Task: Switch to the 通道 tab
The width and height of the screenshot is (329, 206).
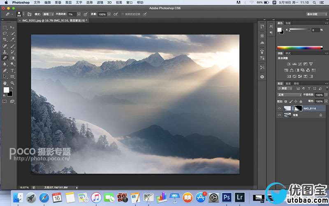Action: (x=288, y=83)
